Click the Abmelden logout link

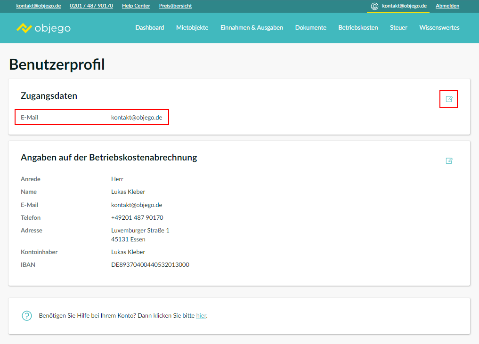[x=447, y=6]
